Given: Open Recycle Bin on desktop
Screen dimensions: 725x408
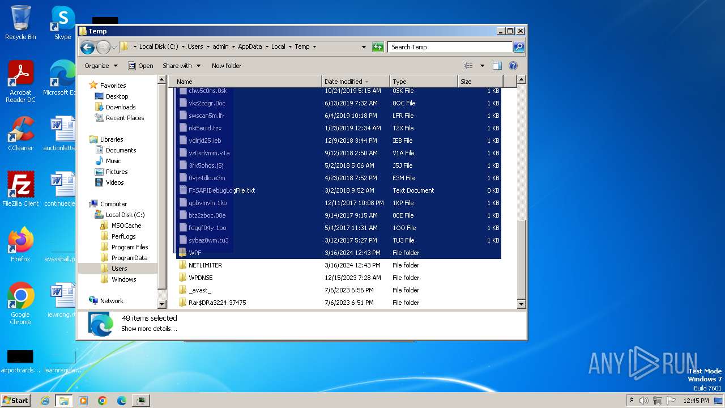Looking at the screenshot, I should (20, 23).
